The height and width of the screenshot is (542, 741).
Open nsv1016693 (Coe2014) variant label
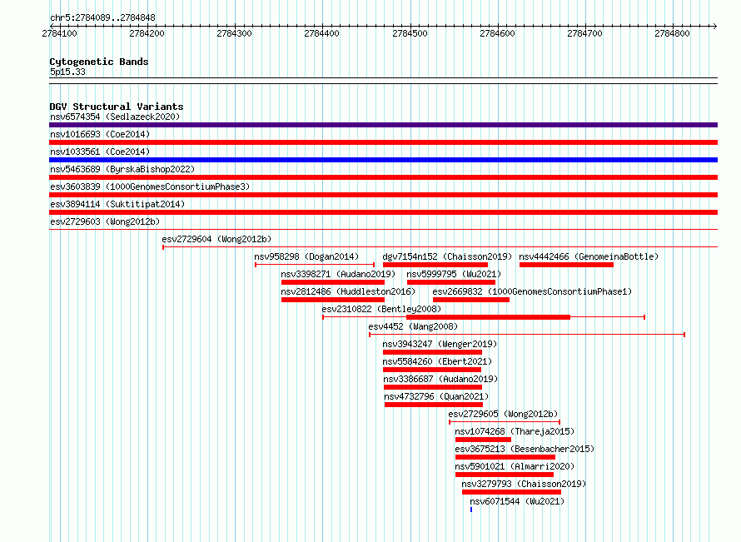[x=100, y=134]
